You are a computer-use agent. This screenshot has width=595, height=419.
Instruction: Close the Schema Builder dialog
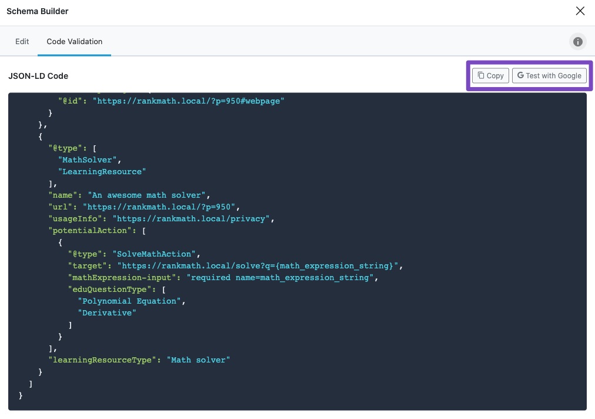click(x=580, y=11)
